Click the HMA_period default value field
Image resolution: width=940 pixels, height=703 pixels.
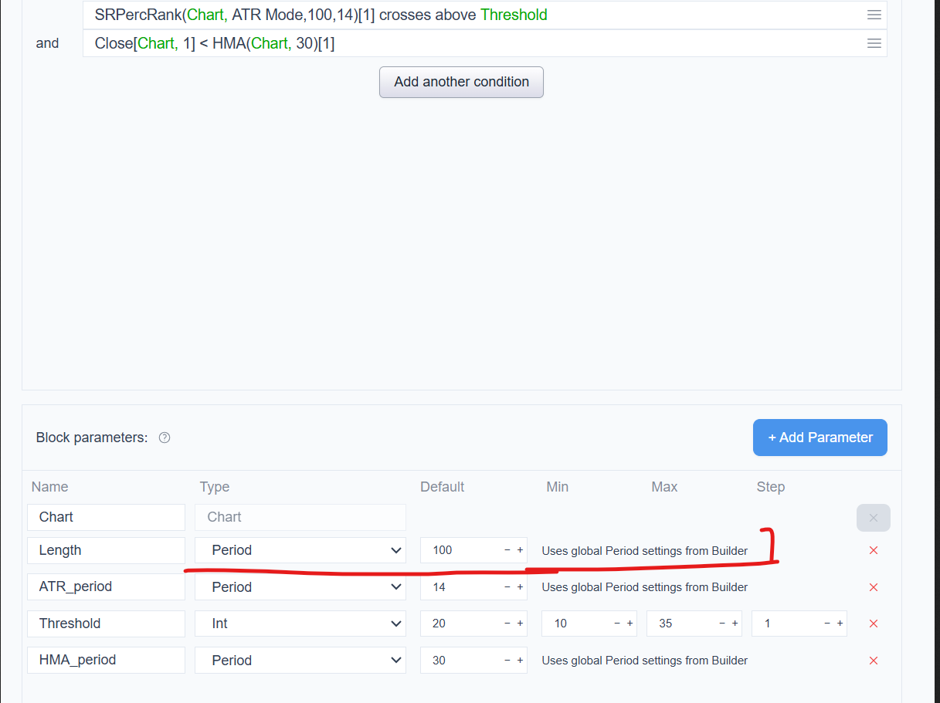click(x=460, y=661)
